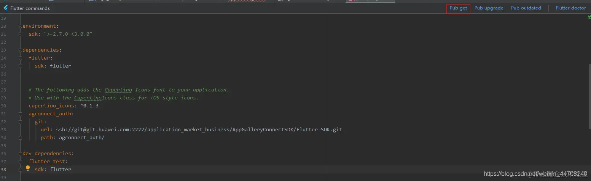
Task: Collapse the environment block fold marker
Action: click(x=21, y=26)
